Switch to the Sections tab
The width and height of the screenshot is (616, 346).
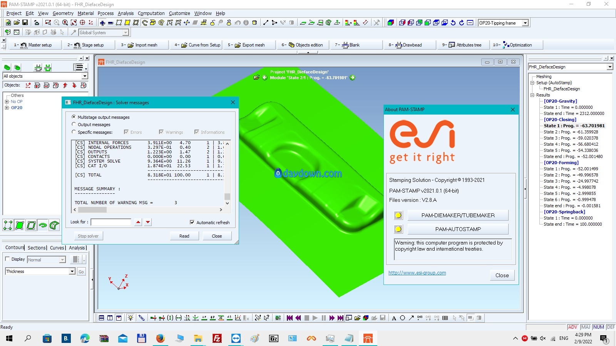(x=37, y=248)
